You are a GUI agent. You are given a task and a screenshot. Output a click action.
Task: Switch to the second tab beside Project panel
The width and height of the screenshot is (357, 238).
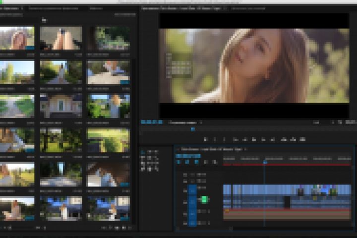pyautogui.click(x=53, y=8)
